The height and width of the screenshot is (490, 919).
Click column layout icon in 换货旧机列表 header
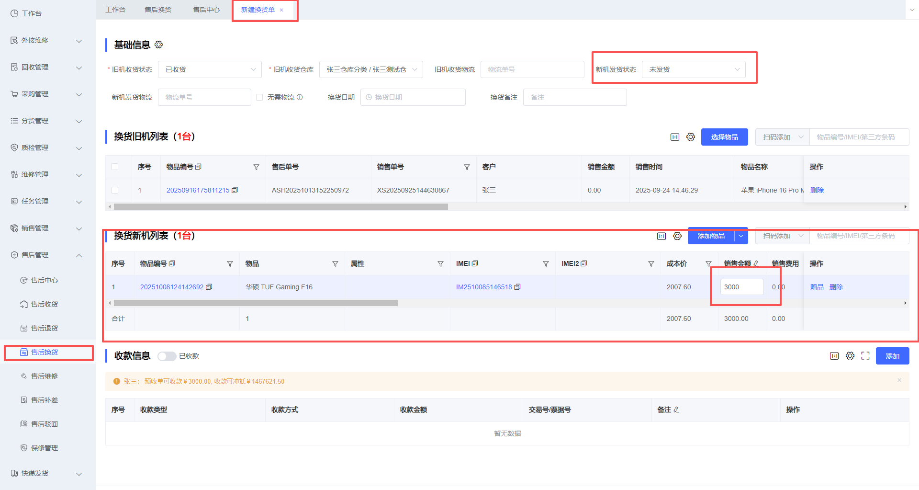(675, 137)
